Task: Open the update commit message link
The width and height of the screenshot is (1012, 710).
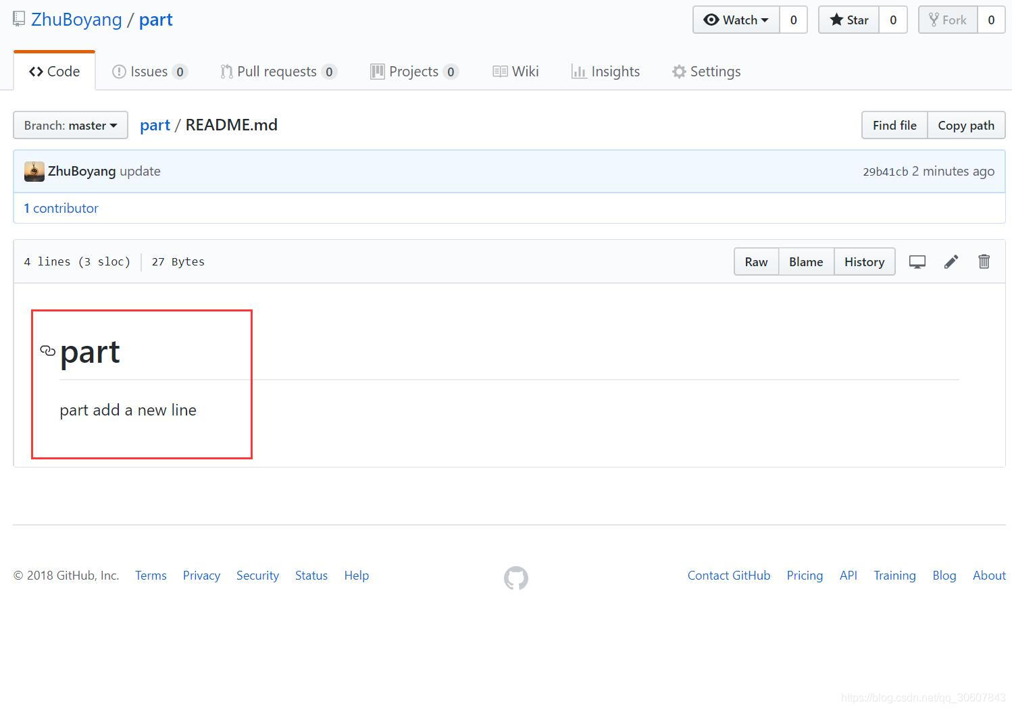Action: tap(141, 171)
